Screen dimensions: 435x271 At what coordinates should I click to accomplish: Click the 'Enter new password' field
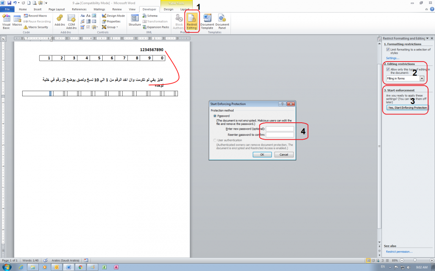click(x=280, y=129)
